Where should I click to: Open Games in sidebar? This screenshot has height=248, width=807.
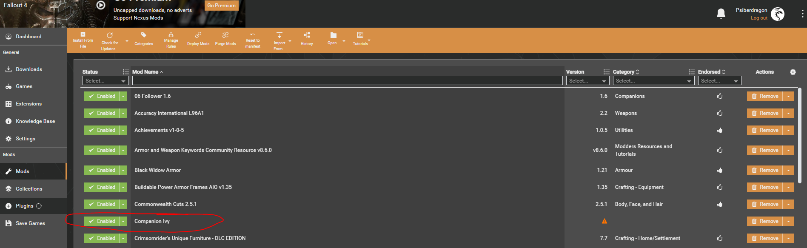coord(34,86)
